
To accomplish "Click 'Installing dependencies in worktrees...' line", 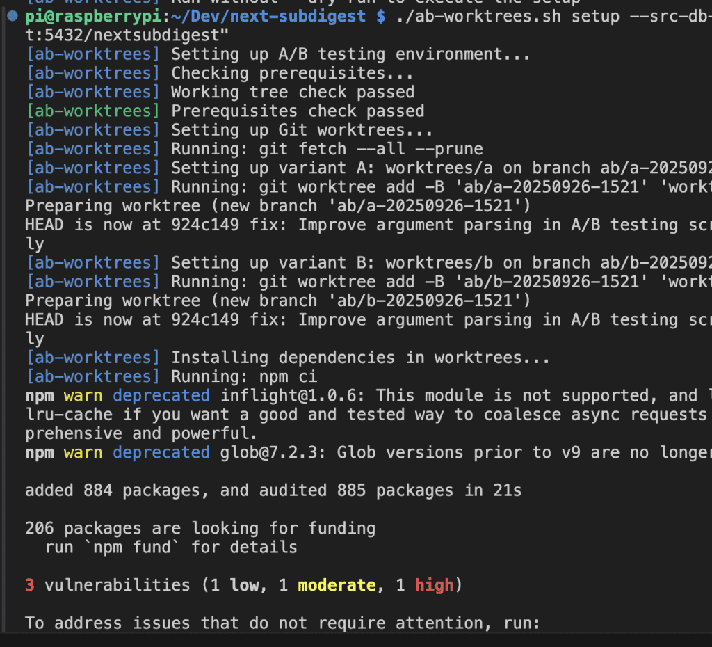I will click(360, 358).
